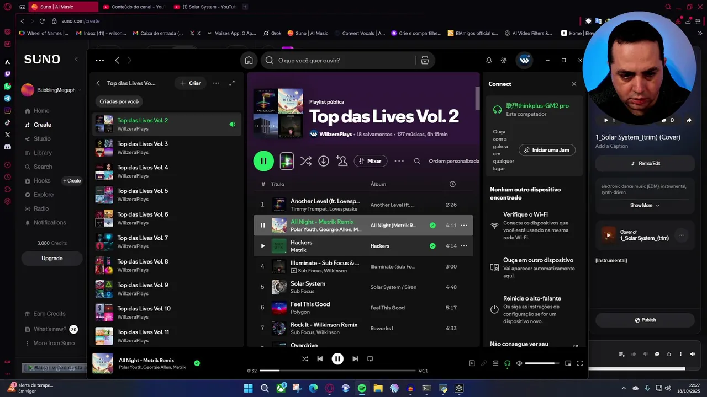The height and width of the screenshot is (397, 707).
Task: Open Spotify Home icon
Action: point(249,60)
